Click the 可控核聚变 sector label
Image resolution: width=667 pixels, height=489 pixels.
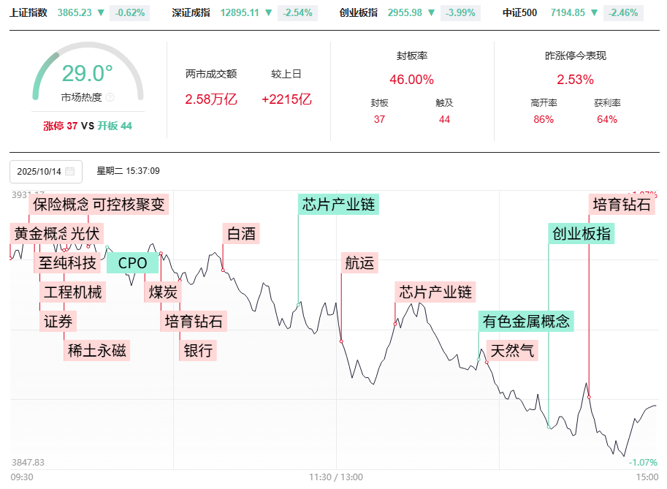[129, 204]
